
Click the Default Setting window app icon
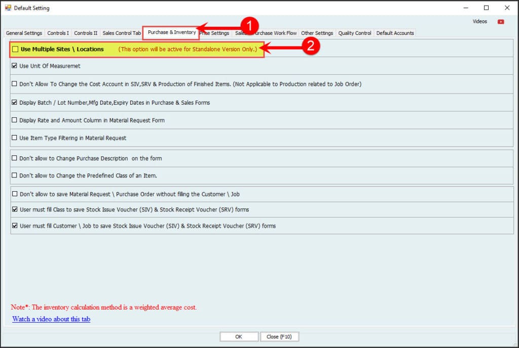click(8, 8)
